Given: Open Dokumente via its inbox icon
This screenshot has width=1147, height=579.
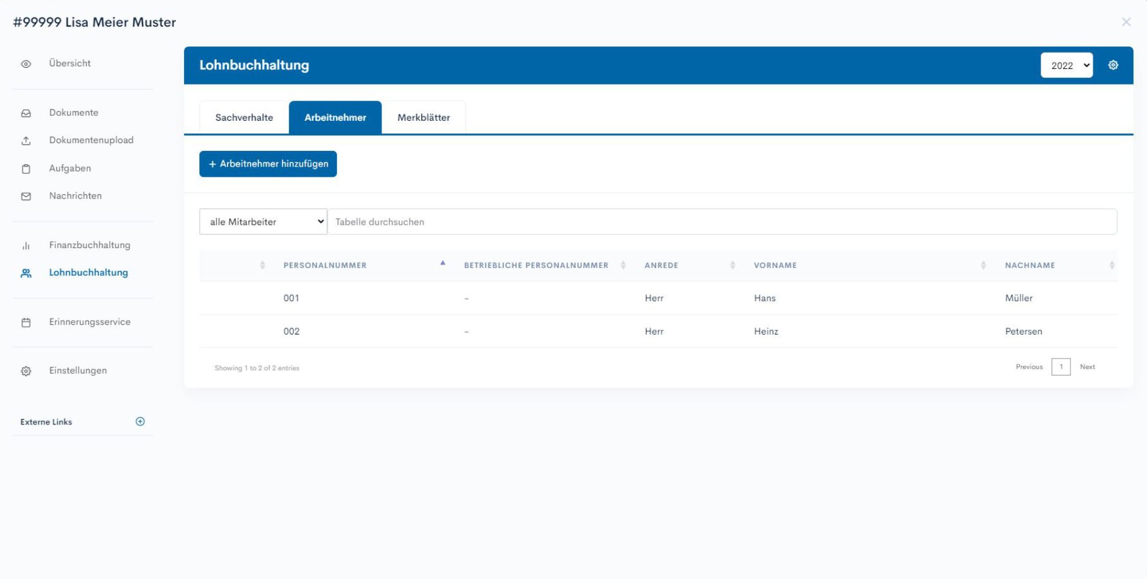Looking at the screenshot, I should point(26,114).
